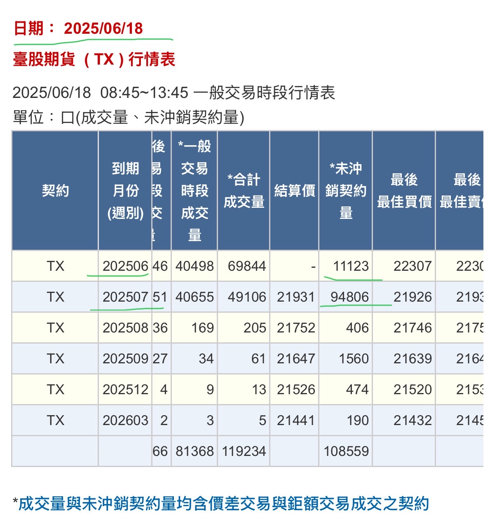Click the 21639 best bid cell
Screen dimensions: 497x516
404,359
